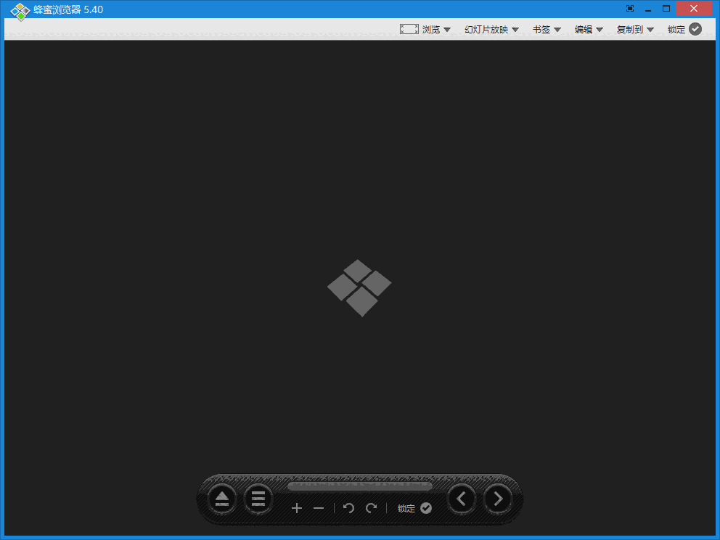720x540 pixels.
Task: Toggle the 锁定 lock checkmark in the toolbar
Action: pyautogui.click(x=695, y=29)
